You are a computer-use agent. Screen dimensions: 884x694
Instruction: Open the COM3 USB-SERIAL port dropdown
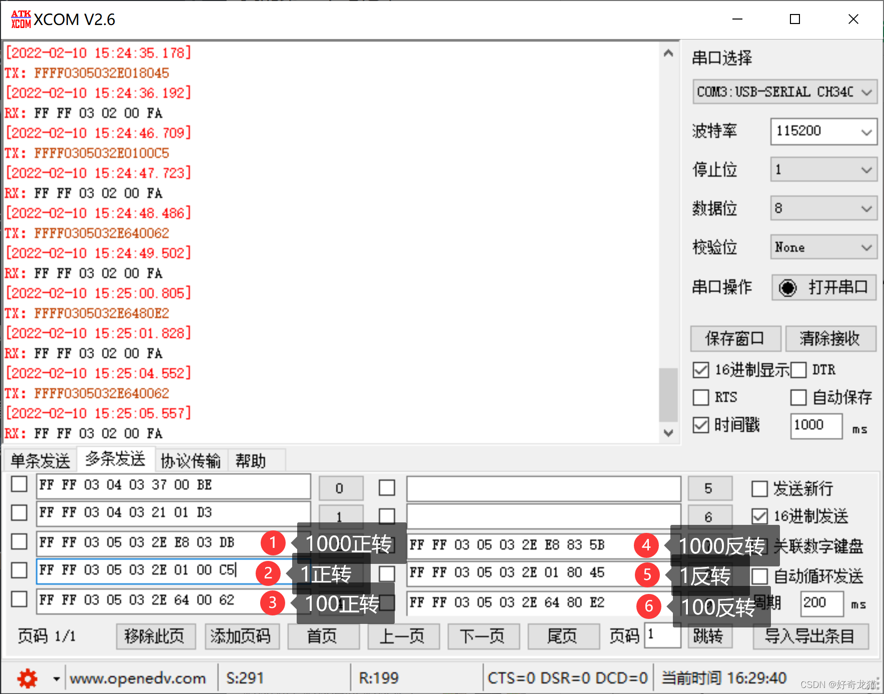(784, 92)
